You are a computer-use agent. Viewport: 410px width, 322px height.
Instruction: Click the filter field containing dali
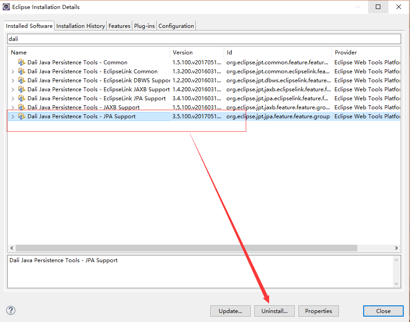click(x=204, y=39)
